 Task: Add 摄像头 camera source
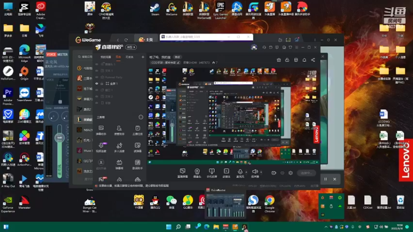click(x=197, y=173)
